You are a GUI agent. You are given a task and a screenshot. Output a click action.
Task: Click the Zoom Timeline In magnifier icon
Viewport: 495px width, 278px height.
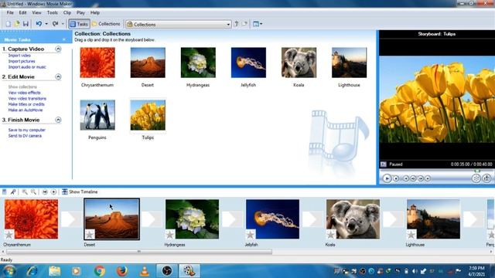(x=25, y=192)
